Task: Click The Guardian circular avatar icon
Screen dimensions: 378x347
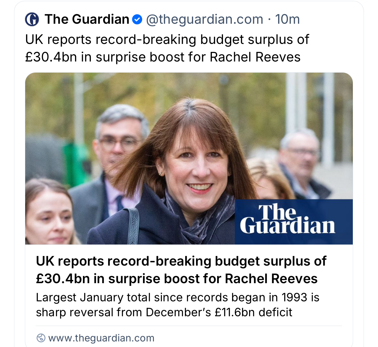Action: (x=32, y=20)
